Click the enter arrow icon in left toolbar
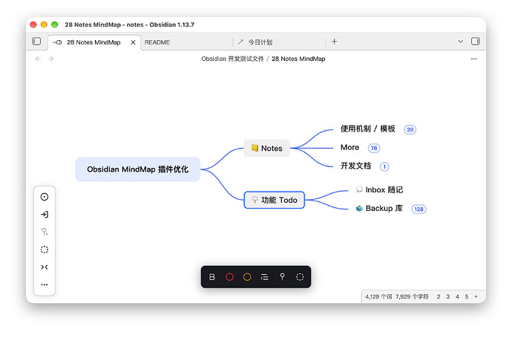This screenshot has height=338, width=512. pos(45,215)
